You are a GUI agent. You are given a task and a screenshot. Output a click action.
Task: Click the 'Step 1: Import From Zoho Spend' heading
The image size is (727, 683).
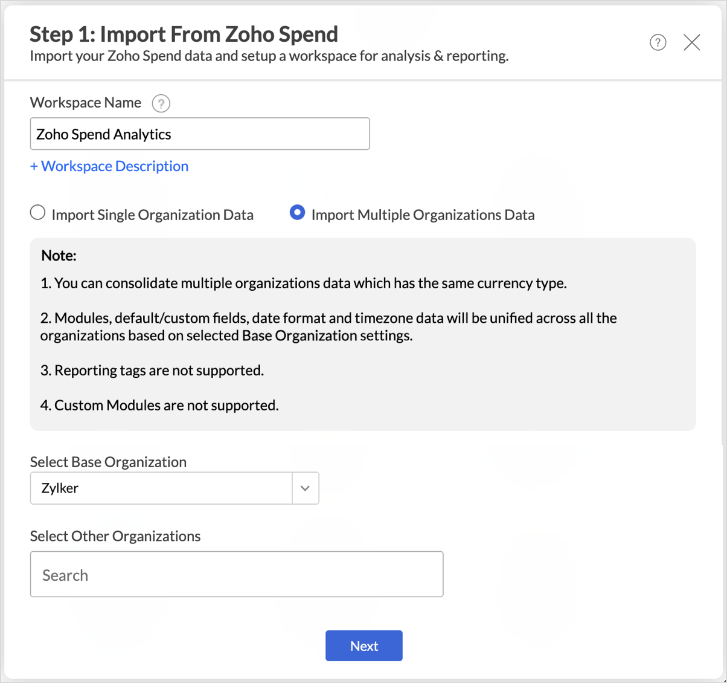[x=184, y=34]
